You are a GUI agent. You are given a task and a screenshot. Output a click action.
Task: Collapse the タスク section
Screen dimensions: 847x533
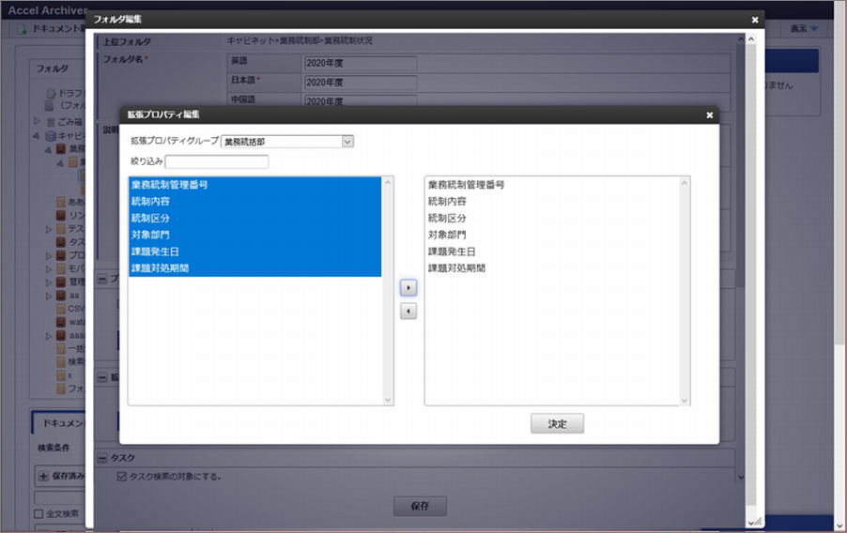click(x=102, y=458)
